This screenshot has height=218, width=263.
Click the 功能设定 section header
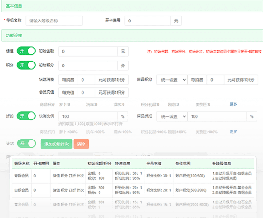point(132,36)
